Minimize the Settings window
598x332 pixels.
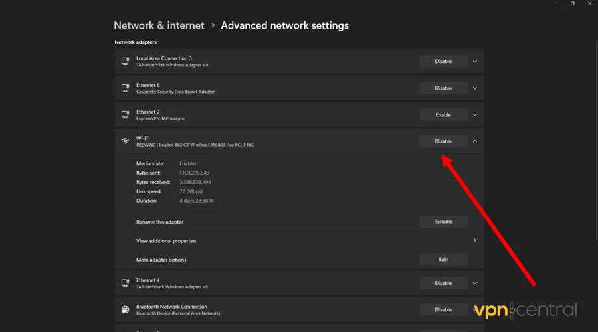point(555,3)
